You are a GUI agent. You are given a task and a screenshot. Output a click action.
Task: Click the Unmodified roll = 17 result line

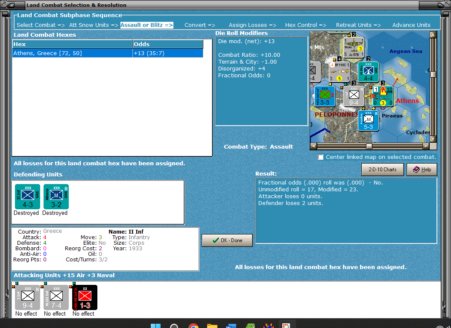(x=308, y=189)
